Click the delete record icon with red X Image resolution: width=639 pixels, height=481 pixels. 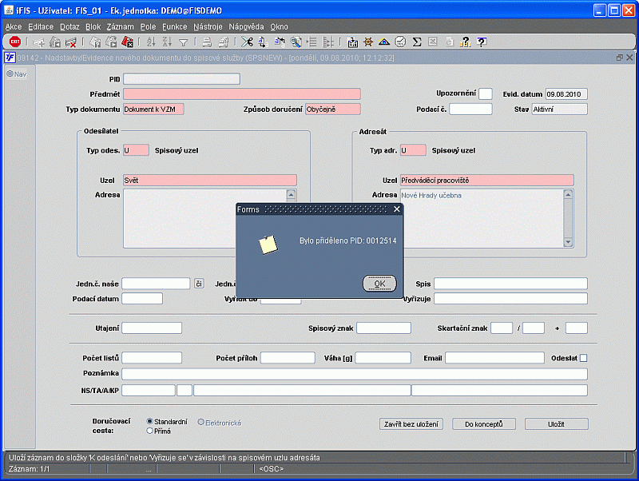click(x=71, y=42)
